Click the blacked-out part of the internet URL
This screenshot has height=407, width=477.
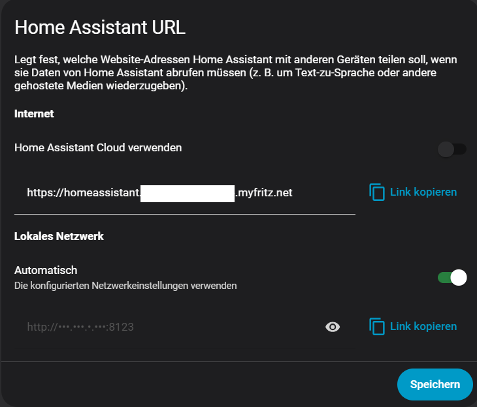click(x=188, y=193)
